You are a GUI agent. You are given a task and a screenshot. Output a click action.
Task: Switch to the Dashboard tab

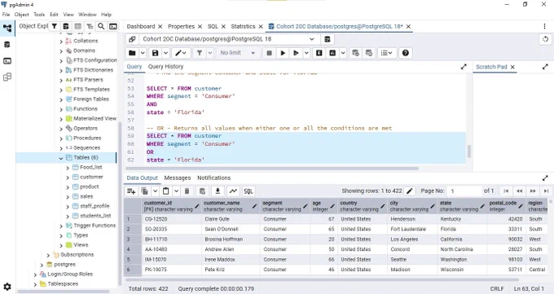coord(141,27)
